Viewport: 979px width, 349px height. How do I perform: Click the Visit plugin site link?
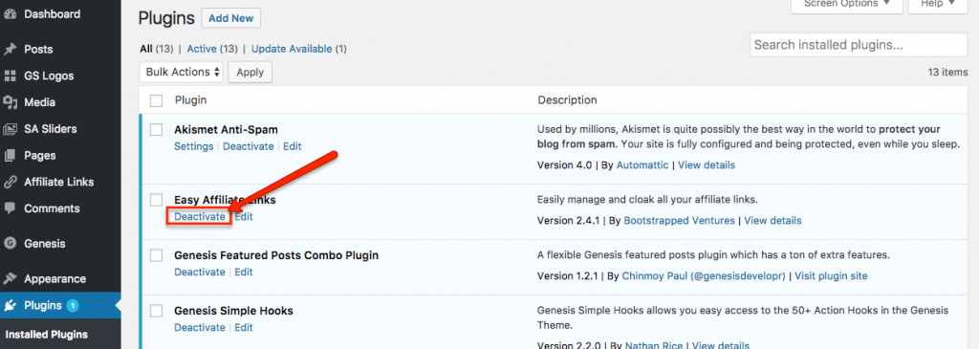(831, 276)
